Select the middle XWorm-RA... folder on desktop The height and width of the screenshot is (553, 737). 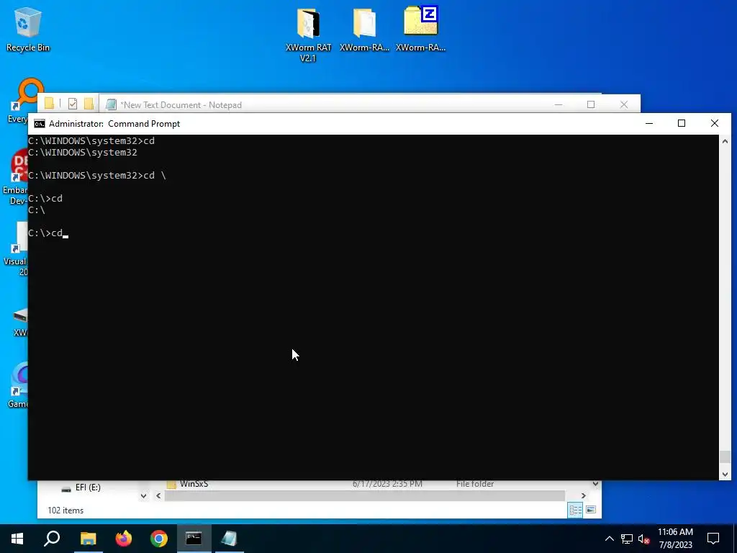point(364,29)
